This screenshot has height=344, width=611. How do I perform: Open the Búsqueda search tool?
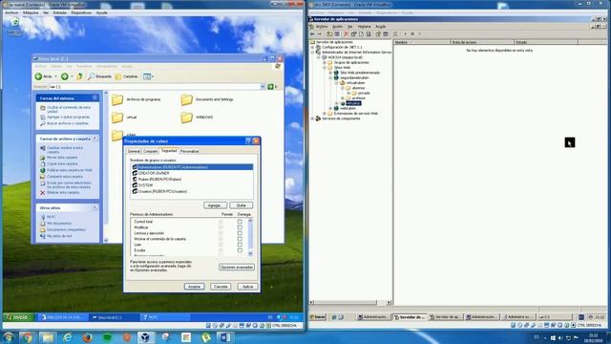pos(99,76)
